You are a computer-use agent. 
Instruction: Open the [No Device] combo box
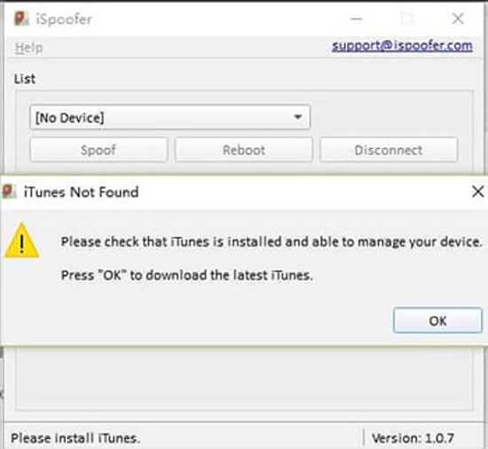170,117
